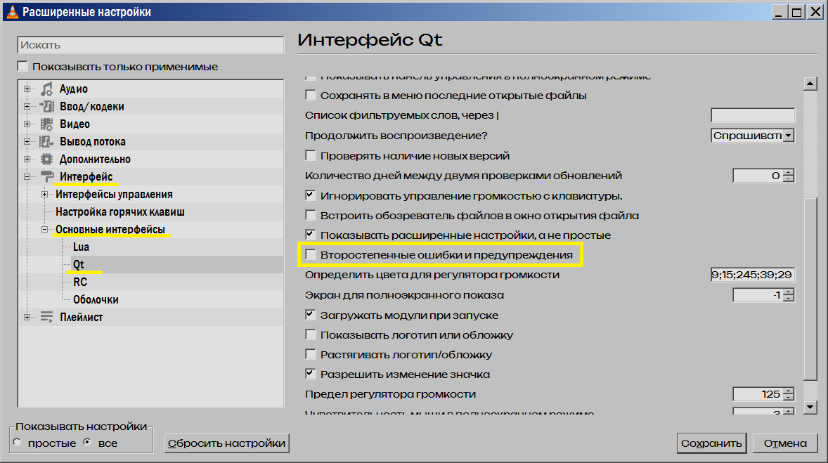828x463 pixels.
Task: Check 'Растягивать логотип/обложку'
Action: tap(311, 354)
